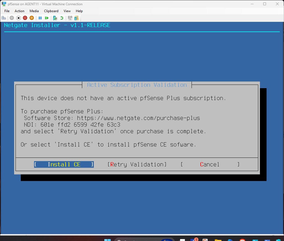
Task: Choose the Install CE option
Action: (x=64, y=164)
